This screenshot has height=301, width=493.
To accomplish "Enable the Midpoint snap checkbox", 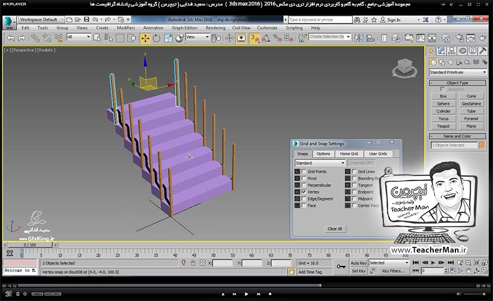I will 354,199.
